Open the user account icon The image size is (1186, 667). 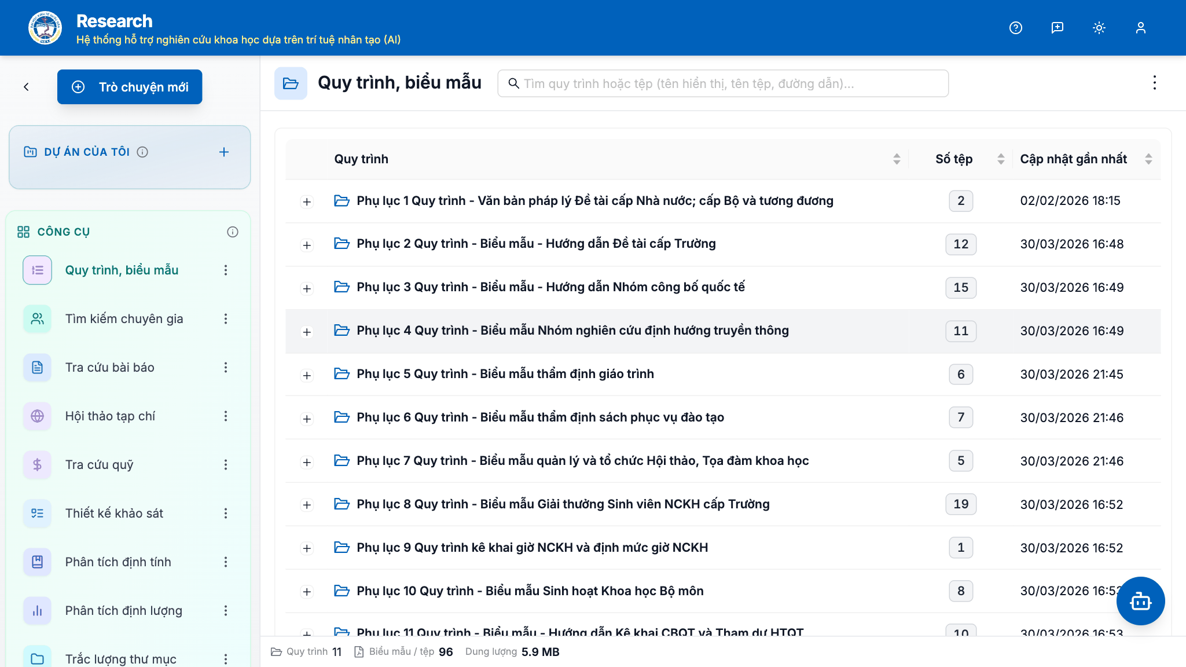click(x=1140, y=28)
